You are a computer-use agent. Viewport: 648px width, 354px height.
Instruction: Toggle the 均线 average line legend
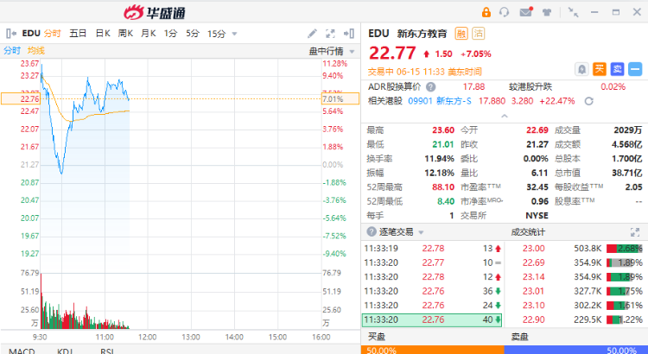point(36,51)
